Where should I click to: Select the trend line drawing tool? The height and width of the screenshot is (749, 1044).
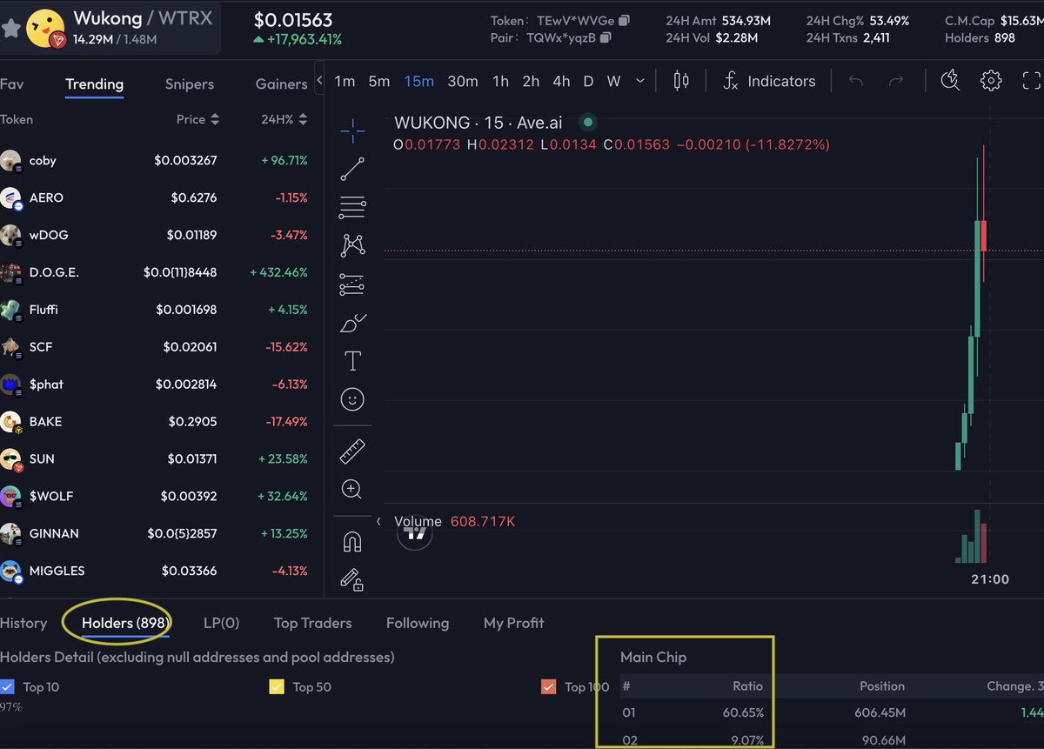coord(352,170)
